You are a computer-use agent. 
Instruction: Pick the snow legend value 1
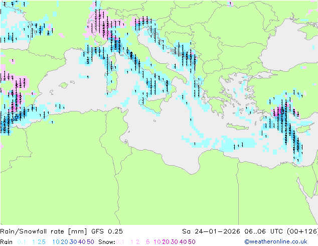pyautogui.click(x=132, y=242)
